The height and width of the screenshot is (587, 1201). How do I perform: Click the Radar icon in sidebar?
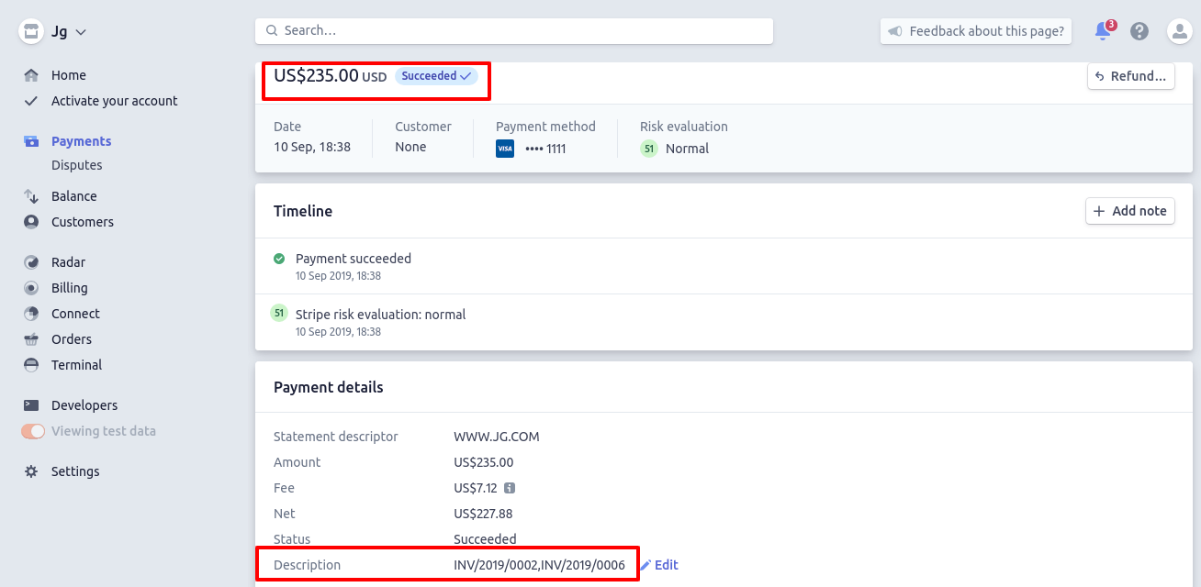coord(31,262)
